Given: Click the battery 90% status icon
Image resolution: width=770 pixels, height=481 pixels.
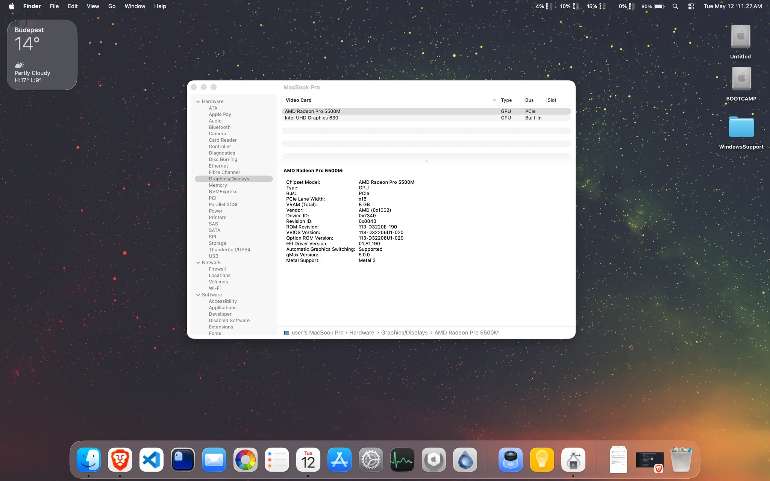Looking at the screenshot, I should click(x=653, y=6).
